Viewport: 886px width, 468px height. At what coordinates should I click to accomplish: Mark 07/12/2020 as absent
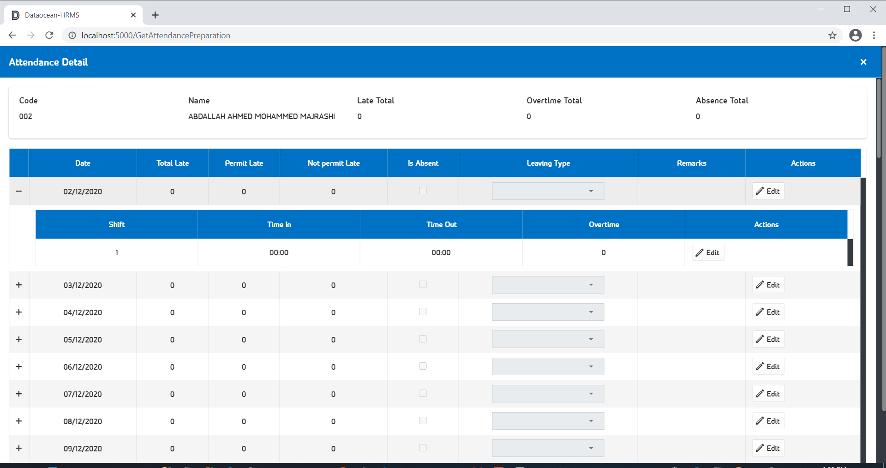(423, 393)
